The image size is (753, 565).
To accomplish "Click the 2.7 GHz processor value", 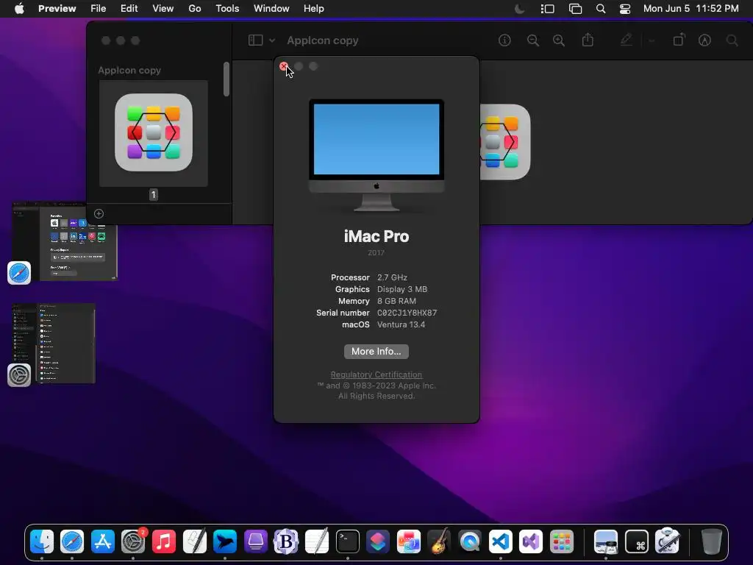I will point(392,277).
